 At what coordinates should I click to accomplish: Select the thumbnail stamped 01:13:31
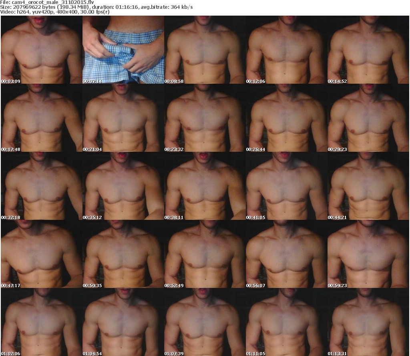368,322
